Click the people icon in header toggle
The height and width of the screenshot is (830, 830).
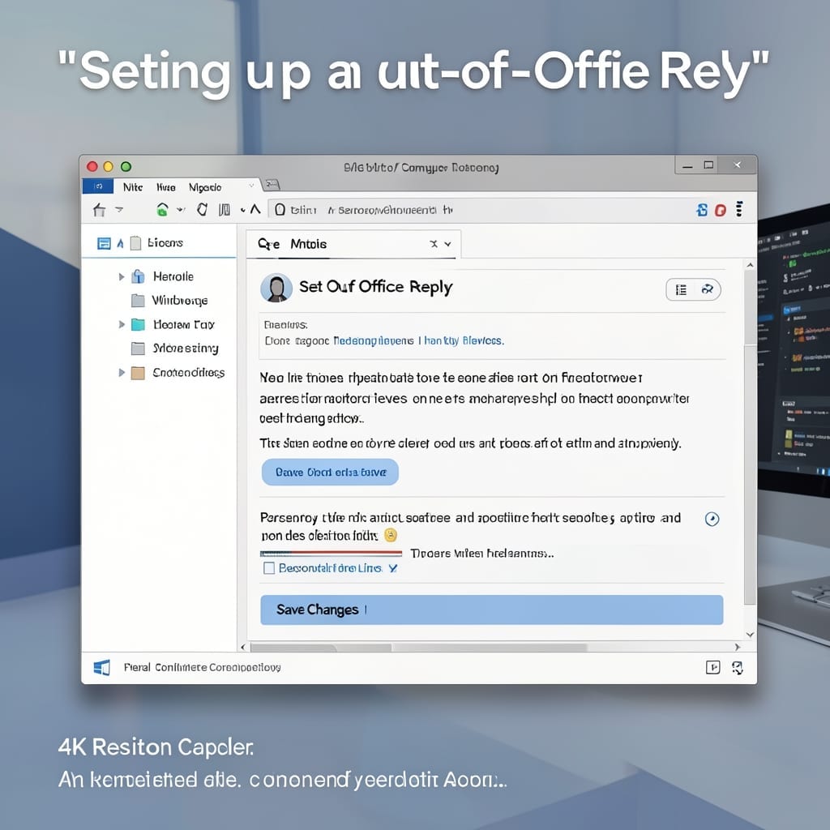[x=707, y=289]
